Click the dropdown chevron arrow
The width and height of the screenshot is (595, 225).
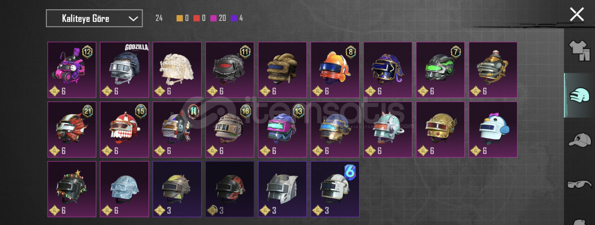pos(133,19)
